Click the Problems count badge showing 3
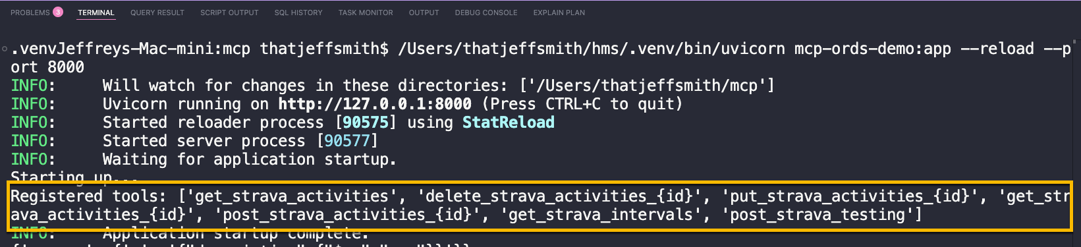The width and height of the screenshot is (1081, 247). pos(58,12)
